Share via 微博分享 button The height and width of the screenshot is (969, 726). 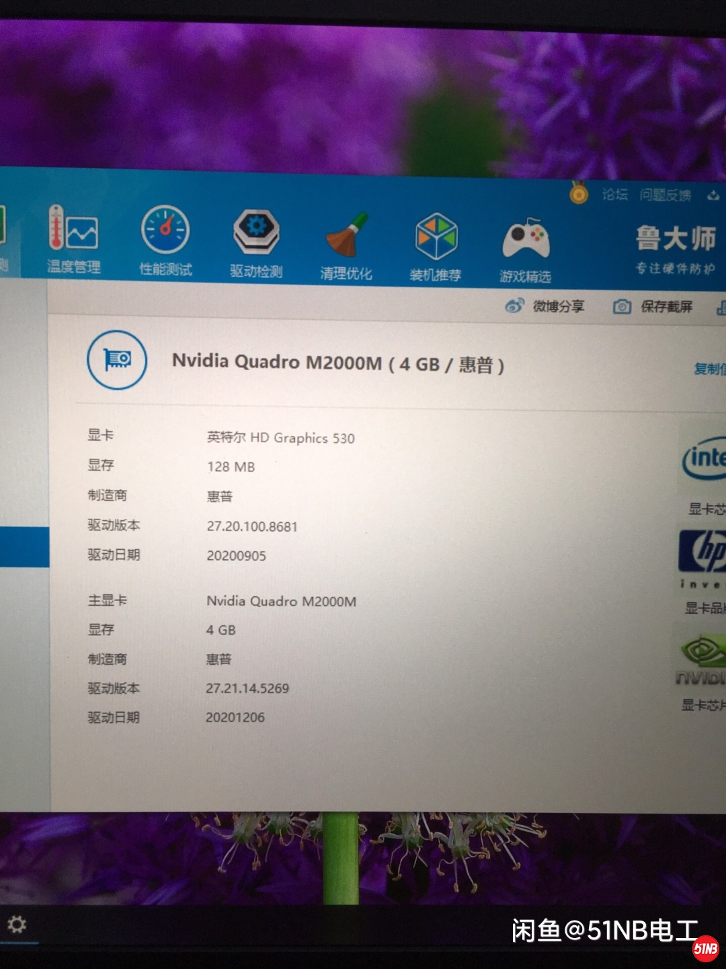545,306
